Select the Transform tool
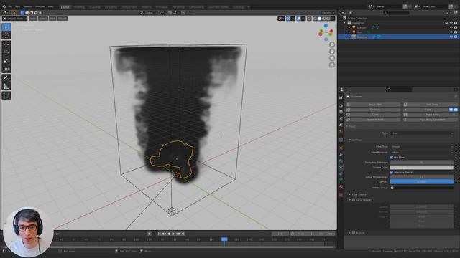 [x=6, y=69]
